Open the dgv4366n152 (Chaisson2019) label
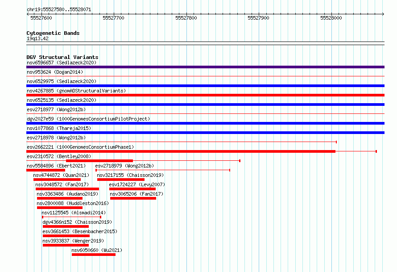This screenshot has height=272, width=397. pos(77,222)
